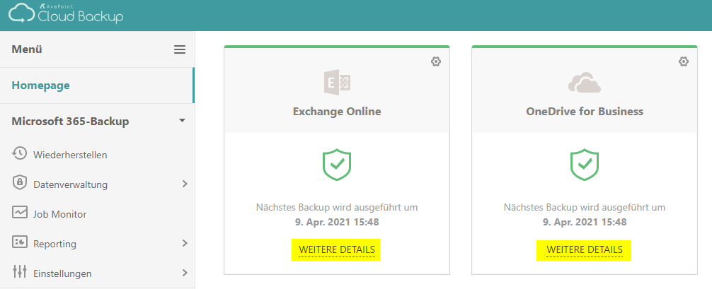Click the OneDrive cloud logo icon
The width and height of the screenshot is (712, 289).
point(585,83)
